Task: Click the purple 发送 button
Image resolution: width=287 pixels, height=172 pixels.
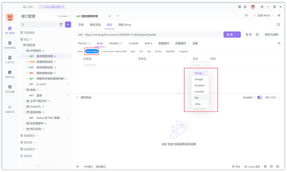Action: tap(230, 34)
